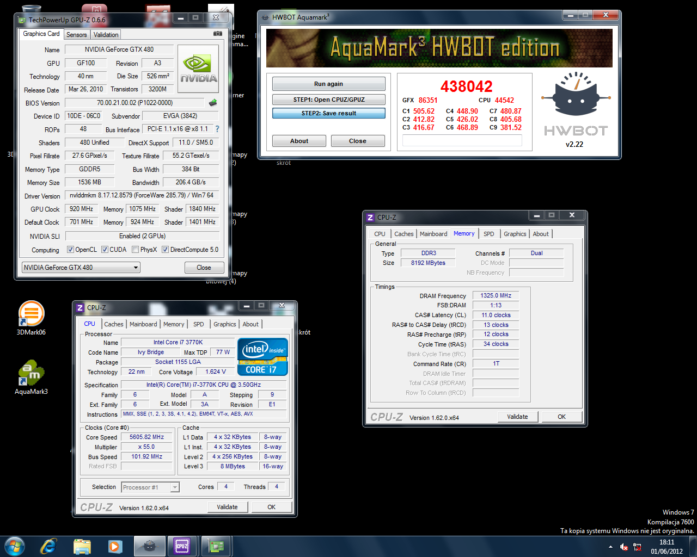Viewport: 697px width, 557px height.
Task: Click the Show desktop strip at taskbar end
Action: [693, 546]
